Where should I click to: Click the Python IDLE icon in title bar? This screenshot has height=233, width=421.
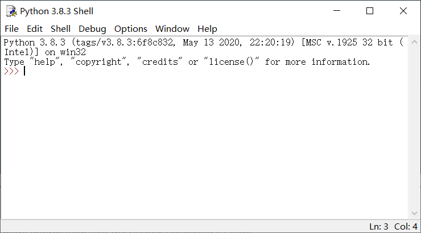point(11,11)
